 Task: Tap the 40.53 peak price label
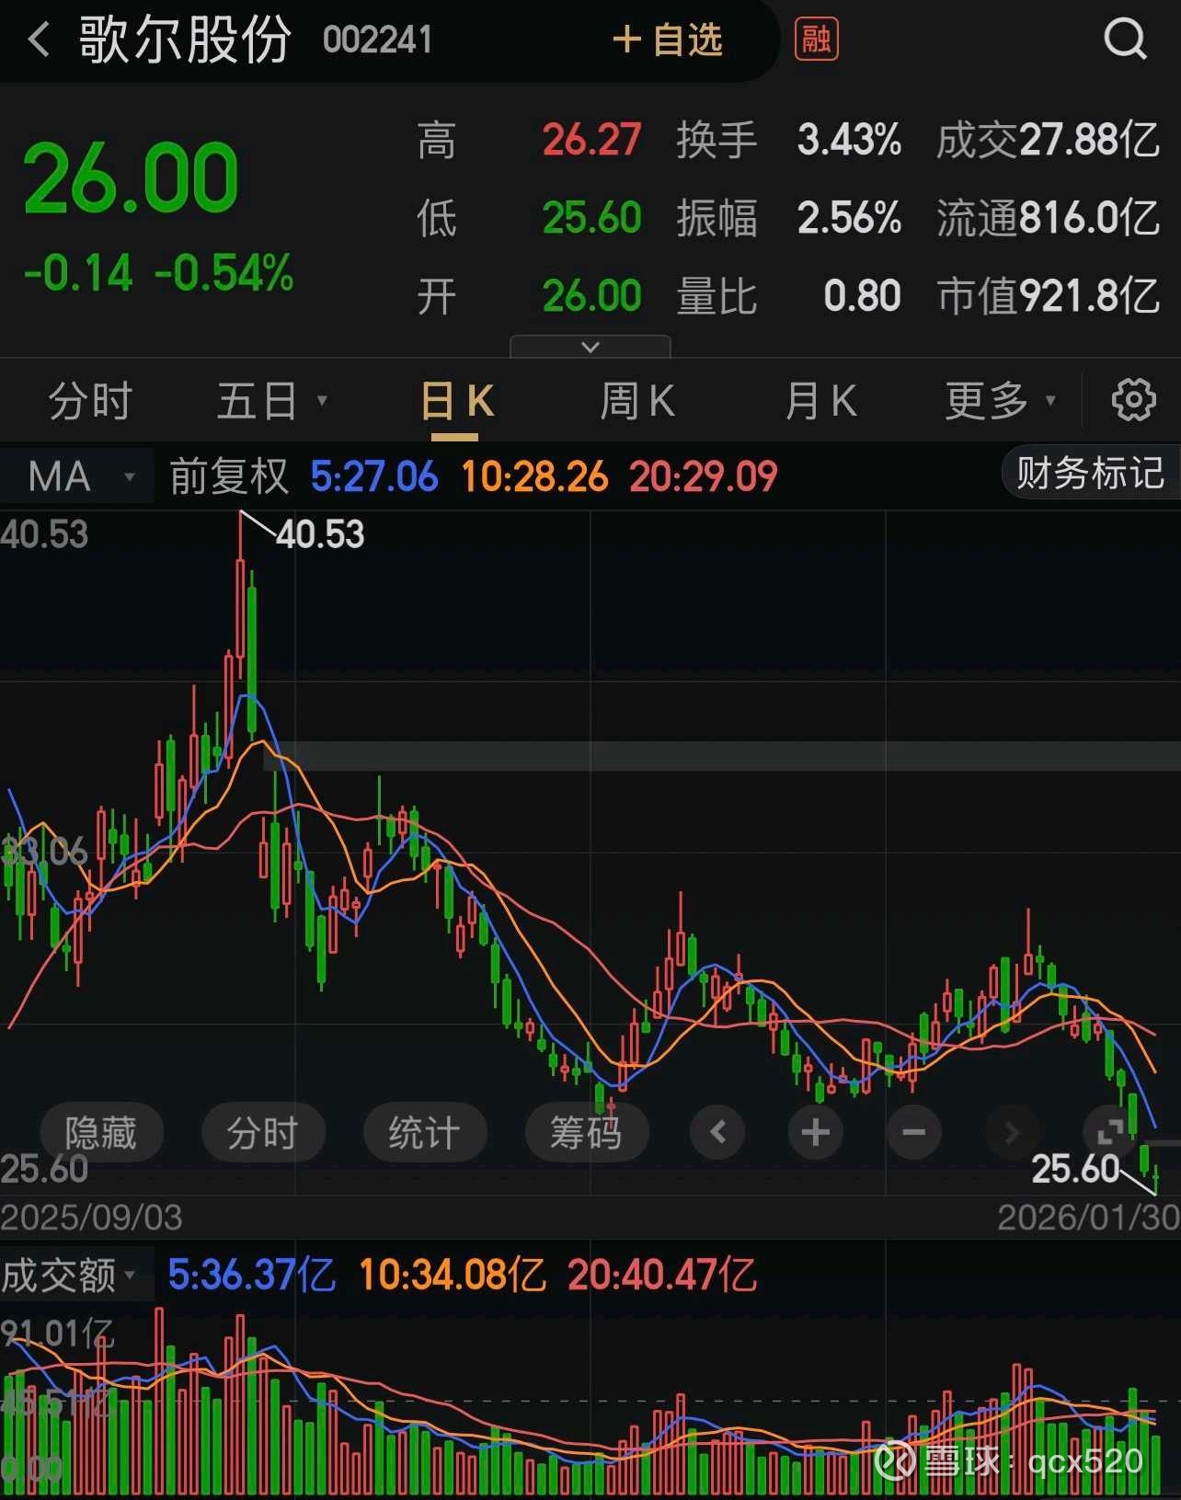tap(320, 534)
